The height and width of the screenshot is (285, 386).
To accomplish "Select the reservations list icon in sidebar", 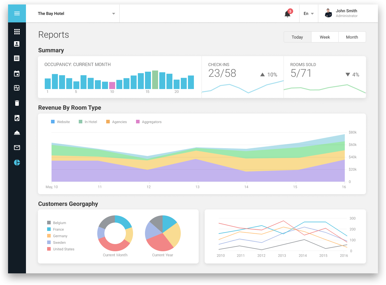I will point(17,58).
